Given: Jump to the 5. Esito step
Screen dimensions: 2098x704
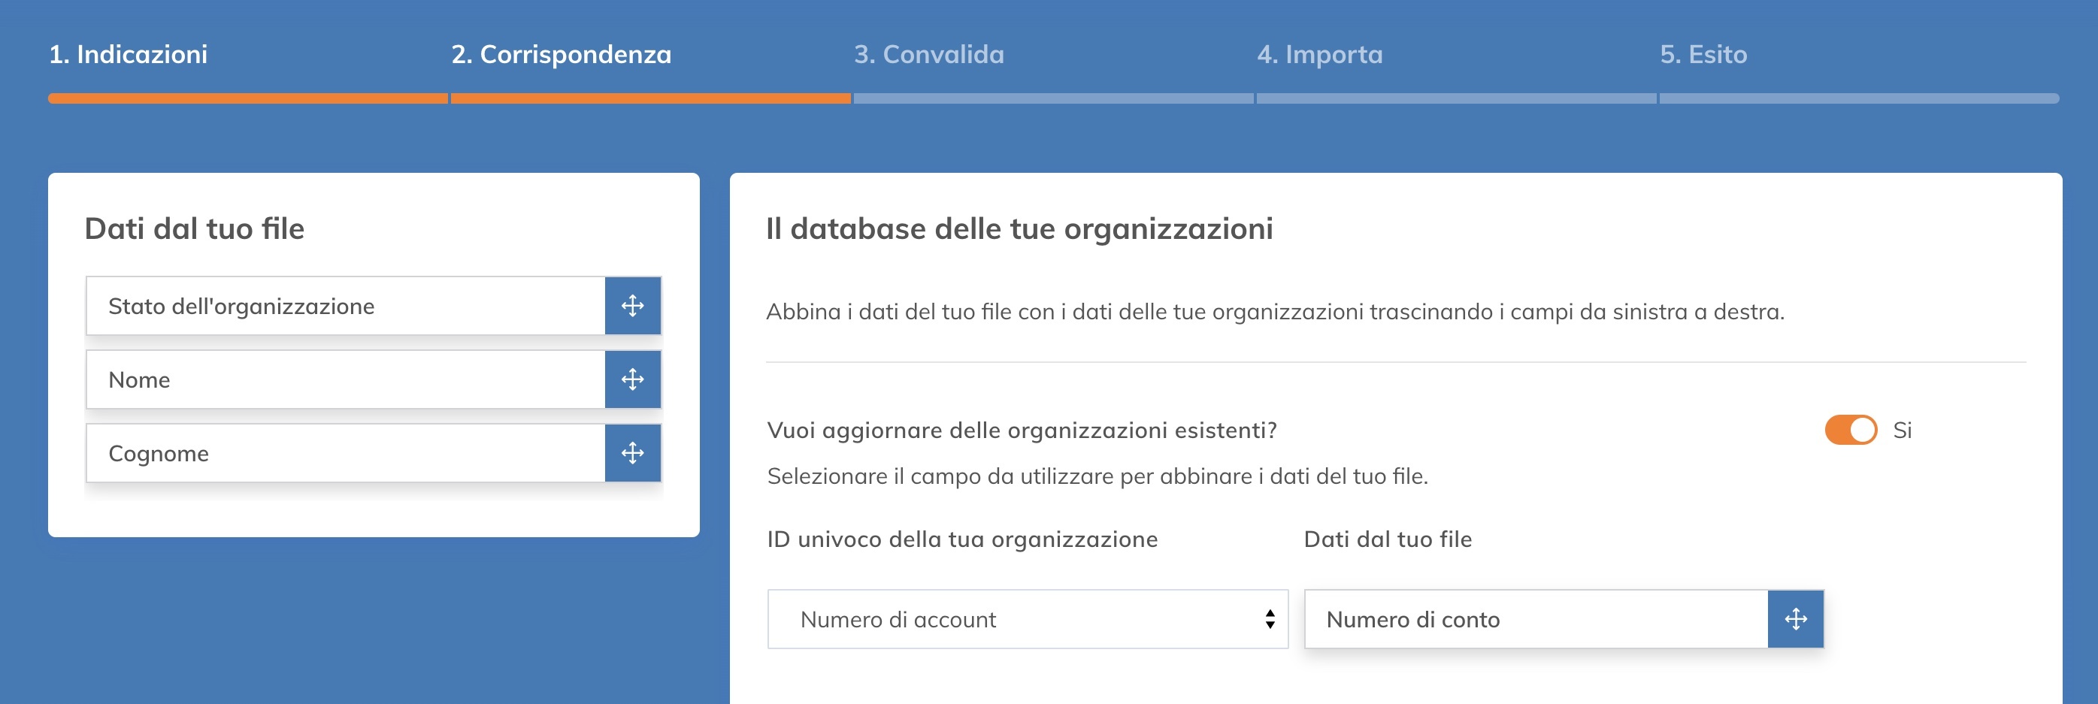Looking at the screenshot, I should (x=1703, y=55).
